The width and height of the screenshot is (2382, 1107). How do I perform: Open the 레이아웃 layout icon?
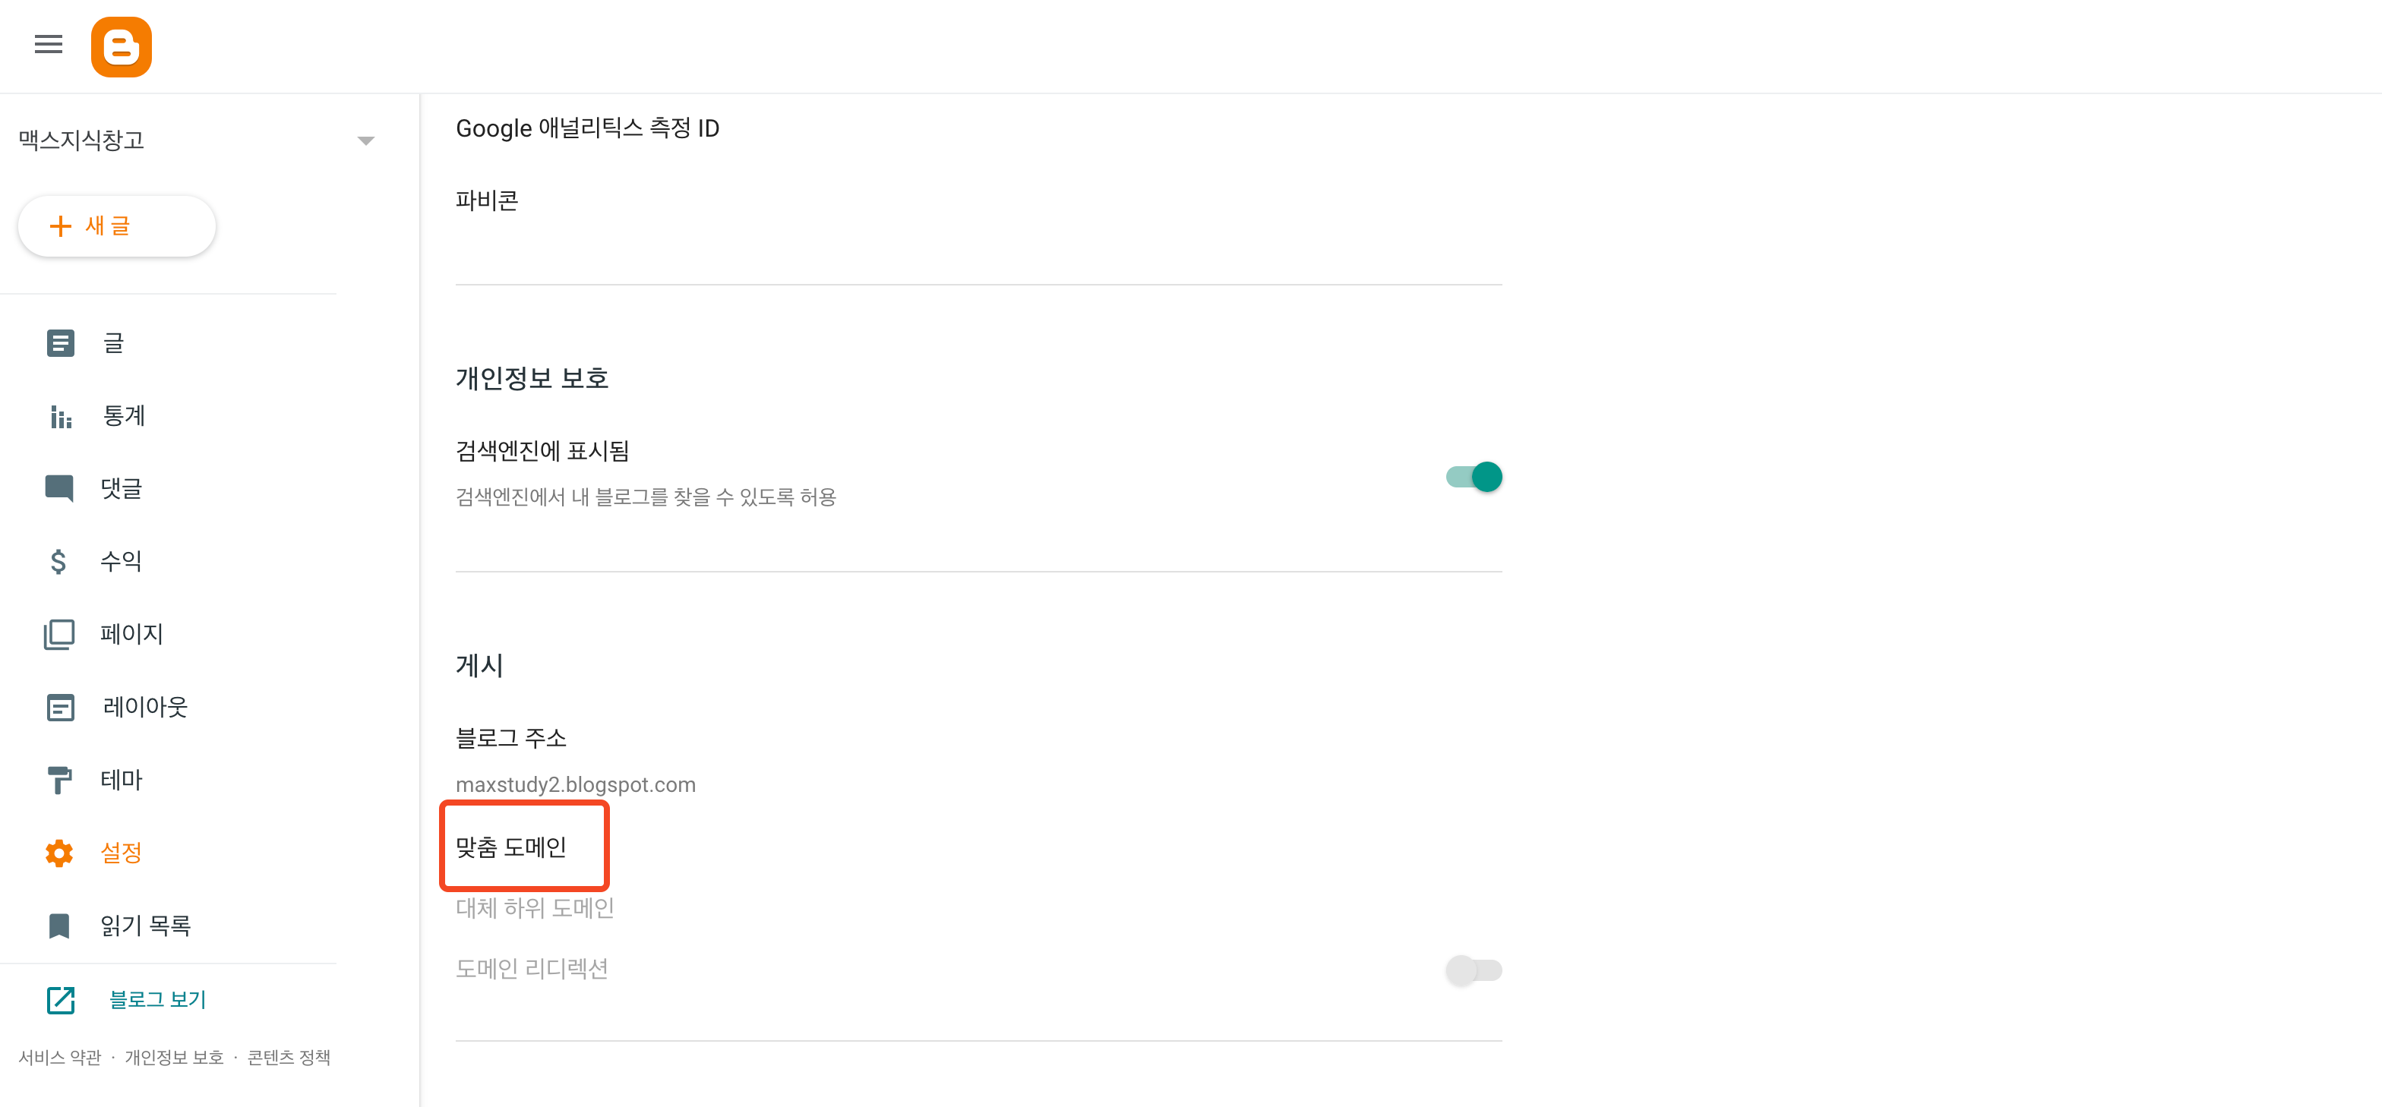pos(59,706)
